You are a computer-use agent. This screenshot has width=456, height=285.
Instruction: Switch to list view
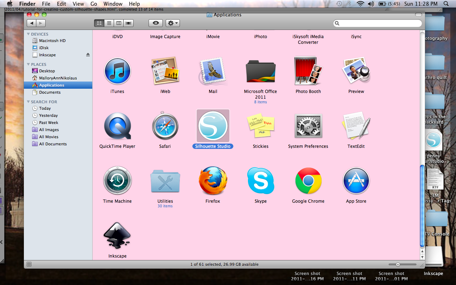[x=109, y=23]
